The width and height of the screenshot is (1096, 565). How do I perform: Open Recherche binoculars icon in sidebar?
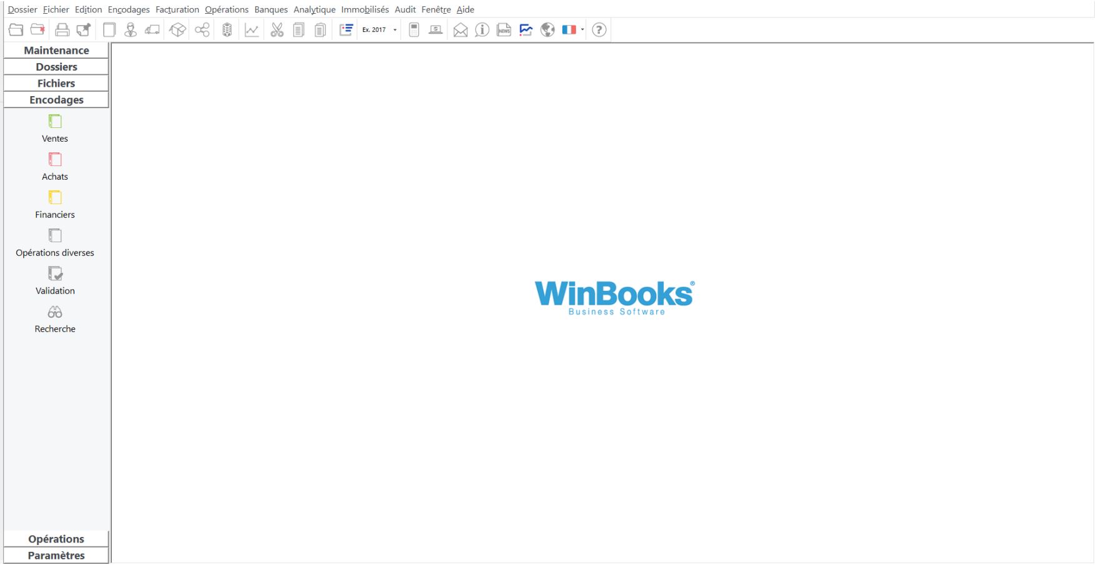pyautogui.click(x=55, y=312)
